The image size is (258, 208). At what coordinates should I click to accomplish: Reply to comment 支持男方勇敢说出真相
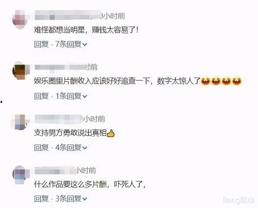tap(41, 147)
